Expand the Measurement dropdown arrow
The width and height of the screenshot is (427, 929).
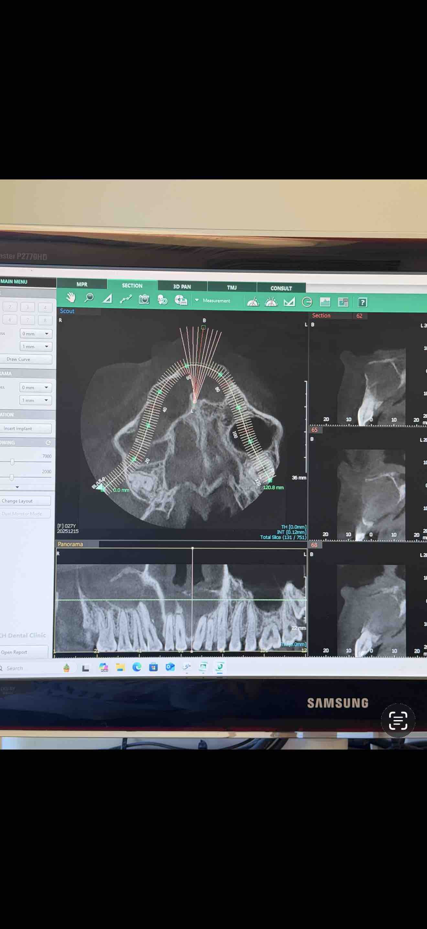[197, 300]
